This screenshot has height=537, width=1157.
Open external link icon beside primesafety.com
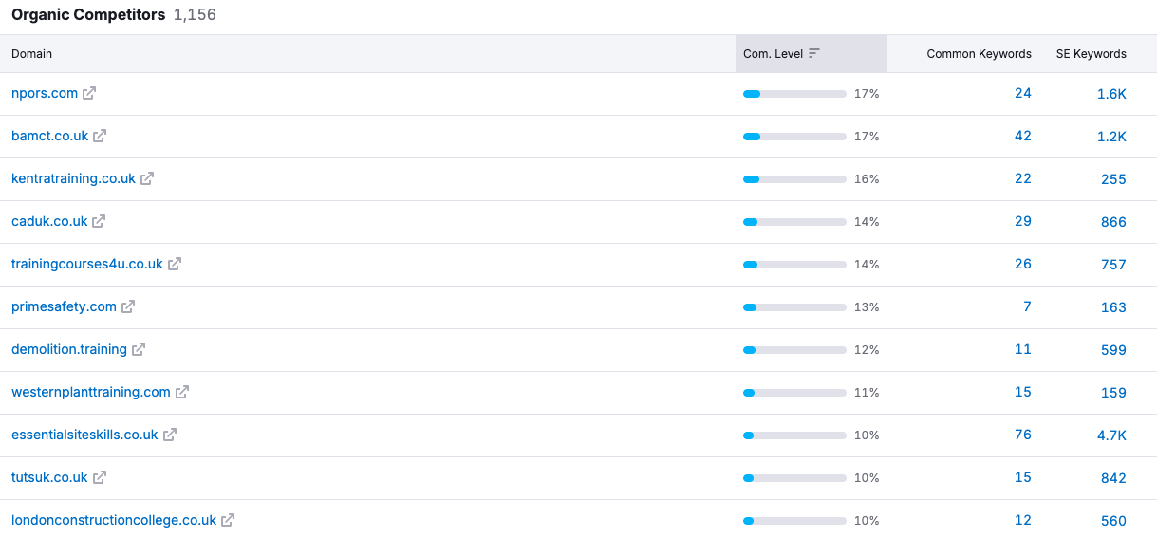tap(128, 306)
